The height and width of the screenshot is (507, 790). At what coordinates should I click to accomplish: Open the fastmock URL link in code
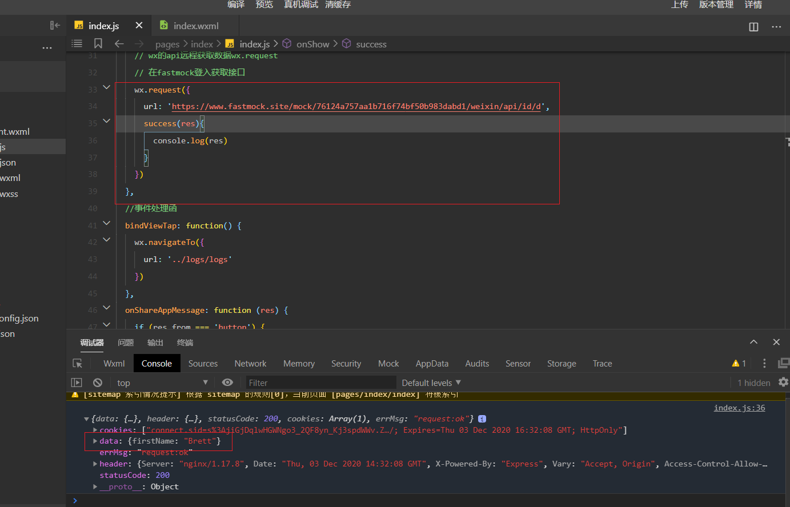pos(356,106)
